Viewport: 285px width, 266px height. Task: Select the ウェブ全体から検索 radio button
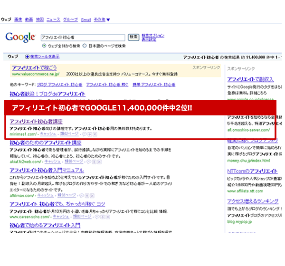[x=44, y=46]
